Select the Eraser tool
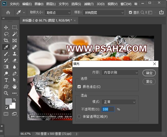The height and width of the screenshot is (137, 167). (14, 60)
